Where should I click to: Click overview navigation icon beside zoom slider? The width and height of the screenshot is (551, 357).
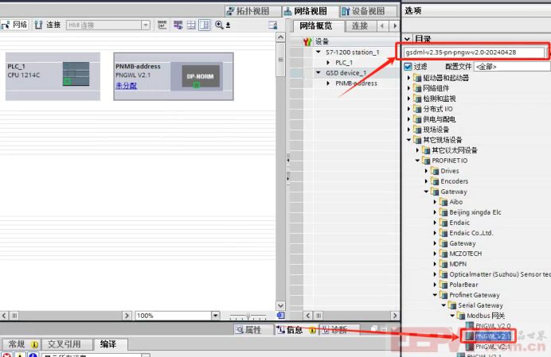click(x=280, y=315)
